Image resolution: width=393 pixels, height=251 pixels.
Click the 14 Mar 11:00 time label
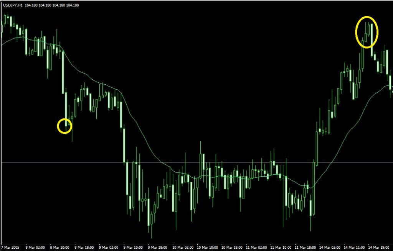click(x=354, y=248)
